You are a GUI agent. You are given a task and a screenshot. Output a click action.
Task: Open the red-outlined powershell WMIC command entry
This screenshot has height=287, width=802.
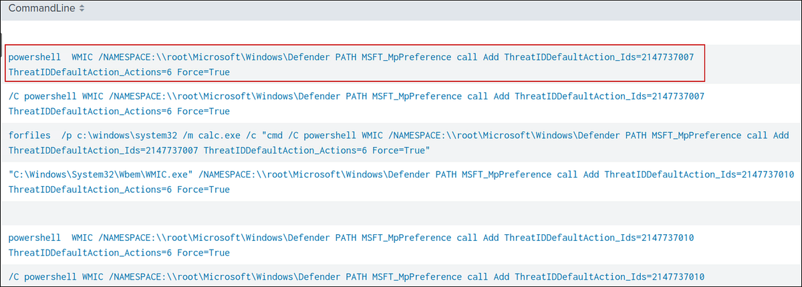[354, 64]
